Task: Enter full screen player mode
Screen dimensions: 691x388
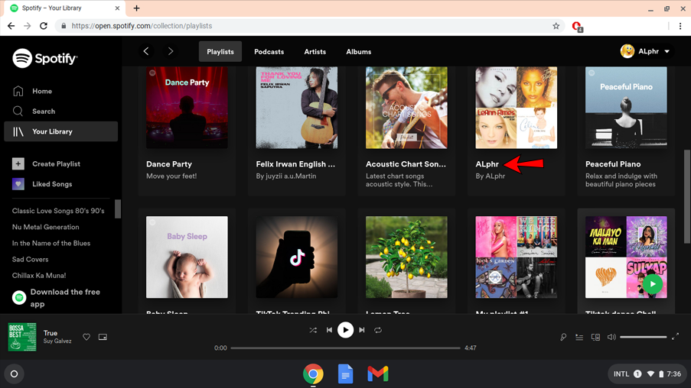Action: (675, 337)
